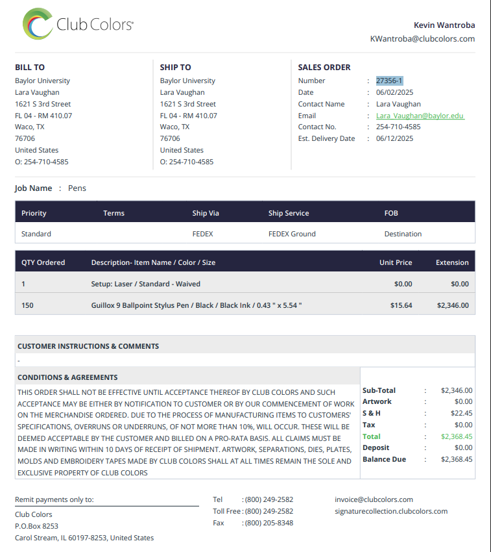
Task: Click the Ship Service column header
Action: (x=289, y=213)
